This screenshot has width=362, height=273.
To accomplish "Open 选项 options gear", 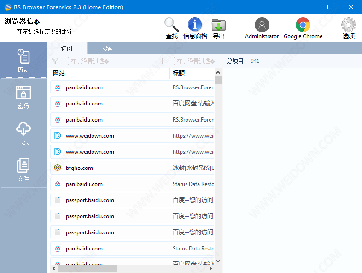I will click(x=348, y=28).
